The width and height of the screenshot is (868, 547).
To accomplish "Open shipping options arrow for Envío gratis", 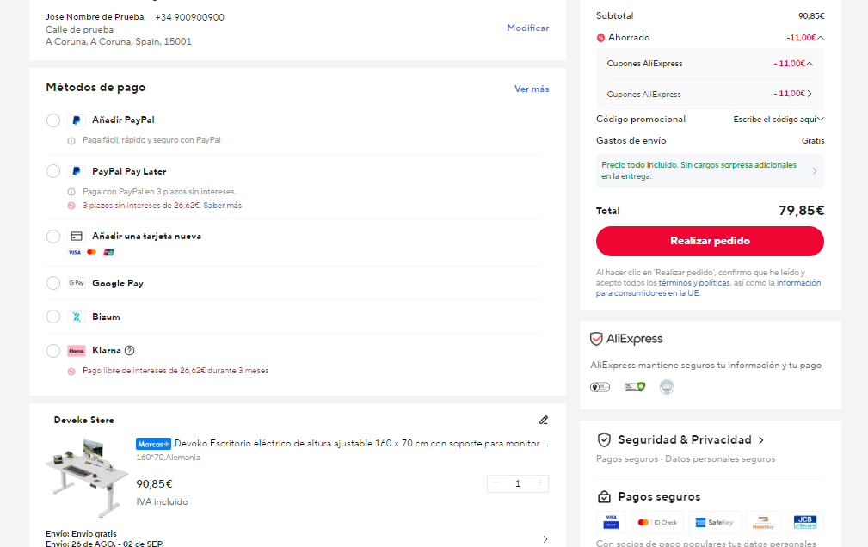I will pyautogui.click(x=545, y=539).
